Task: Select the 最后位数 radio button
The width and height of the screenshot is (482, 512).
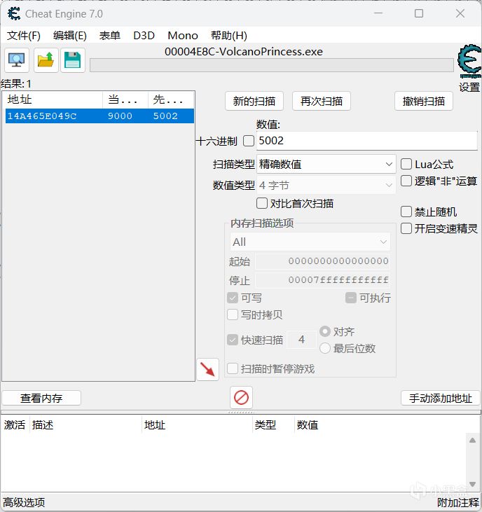Action: coord(325,348)
